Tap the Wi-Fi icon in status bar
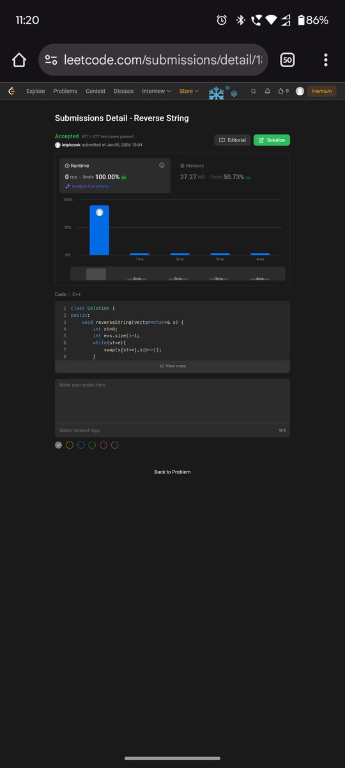This screenshot has width=345, height=768. point(272,20)
